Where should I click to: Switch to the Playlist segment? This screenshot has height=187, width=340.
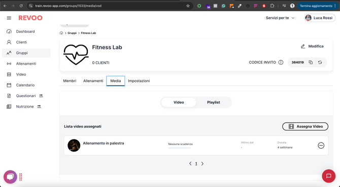point(213,103)
